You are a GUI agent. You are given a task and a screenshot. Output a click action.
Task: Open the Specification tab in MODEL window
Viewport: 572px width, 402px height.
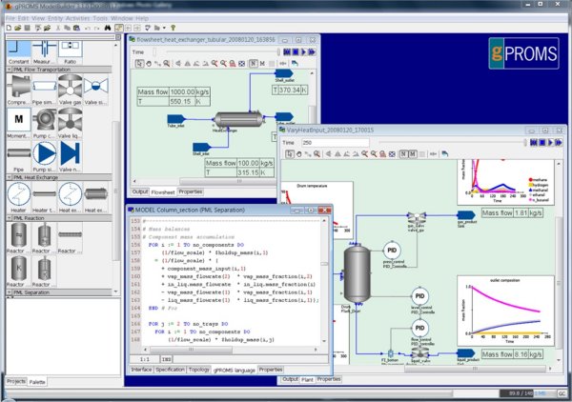coord(170,370)
